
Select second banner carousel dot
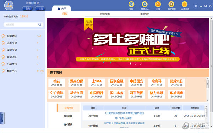pyautogui.click(x=136, y=63)
